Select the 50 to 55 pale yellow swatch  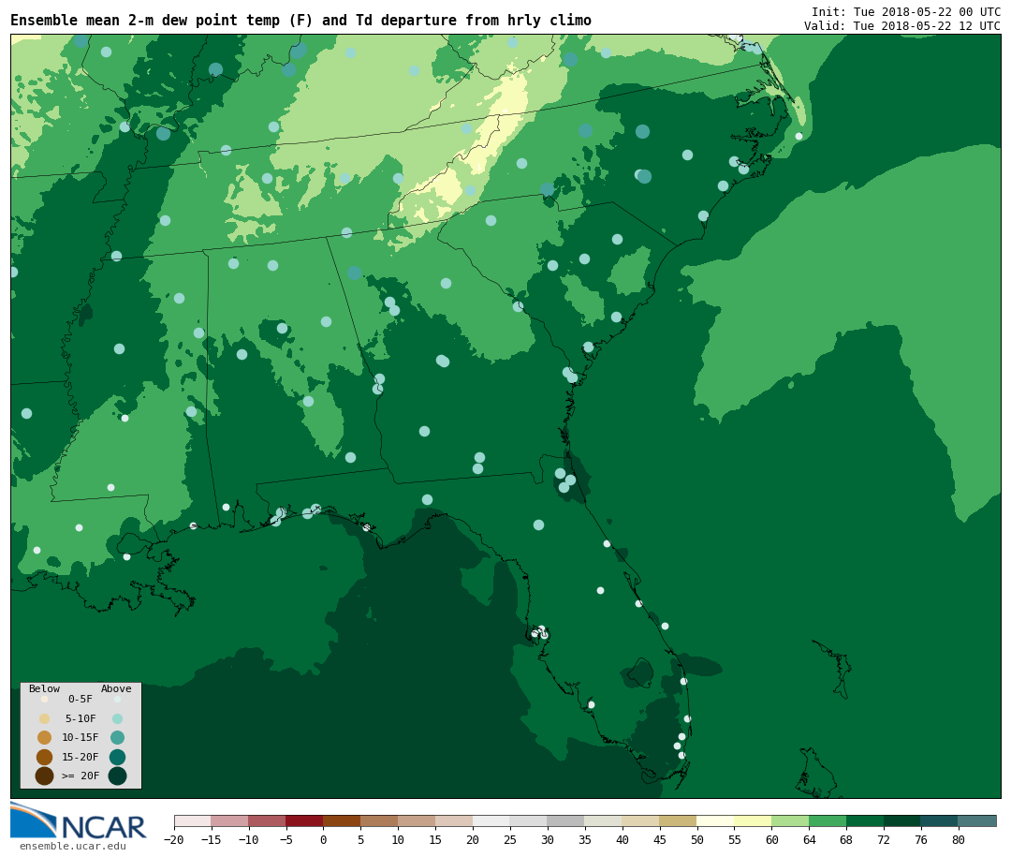pos(716,820)
